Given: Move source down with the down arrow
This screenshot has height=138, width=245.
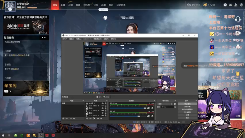Looking at the screenshot, I should [101, 118].
